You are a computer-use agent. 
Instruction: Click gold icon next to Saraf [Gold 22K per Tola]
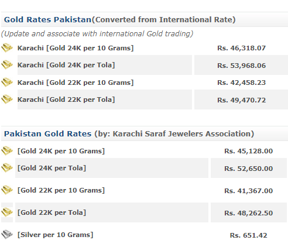(7, 212)
